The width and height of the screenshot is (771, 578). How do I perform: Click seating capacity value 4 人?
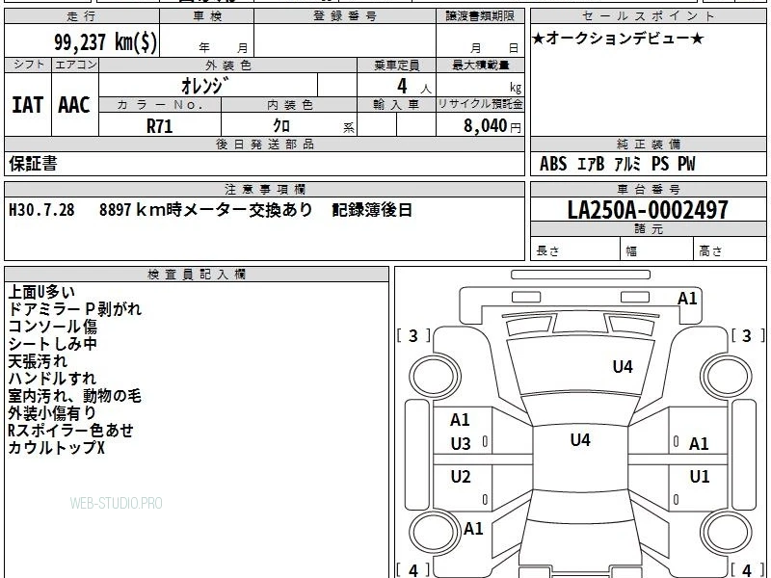(414, 87)
